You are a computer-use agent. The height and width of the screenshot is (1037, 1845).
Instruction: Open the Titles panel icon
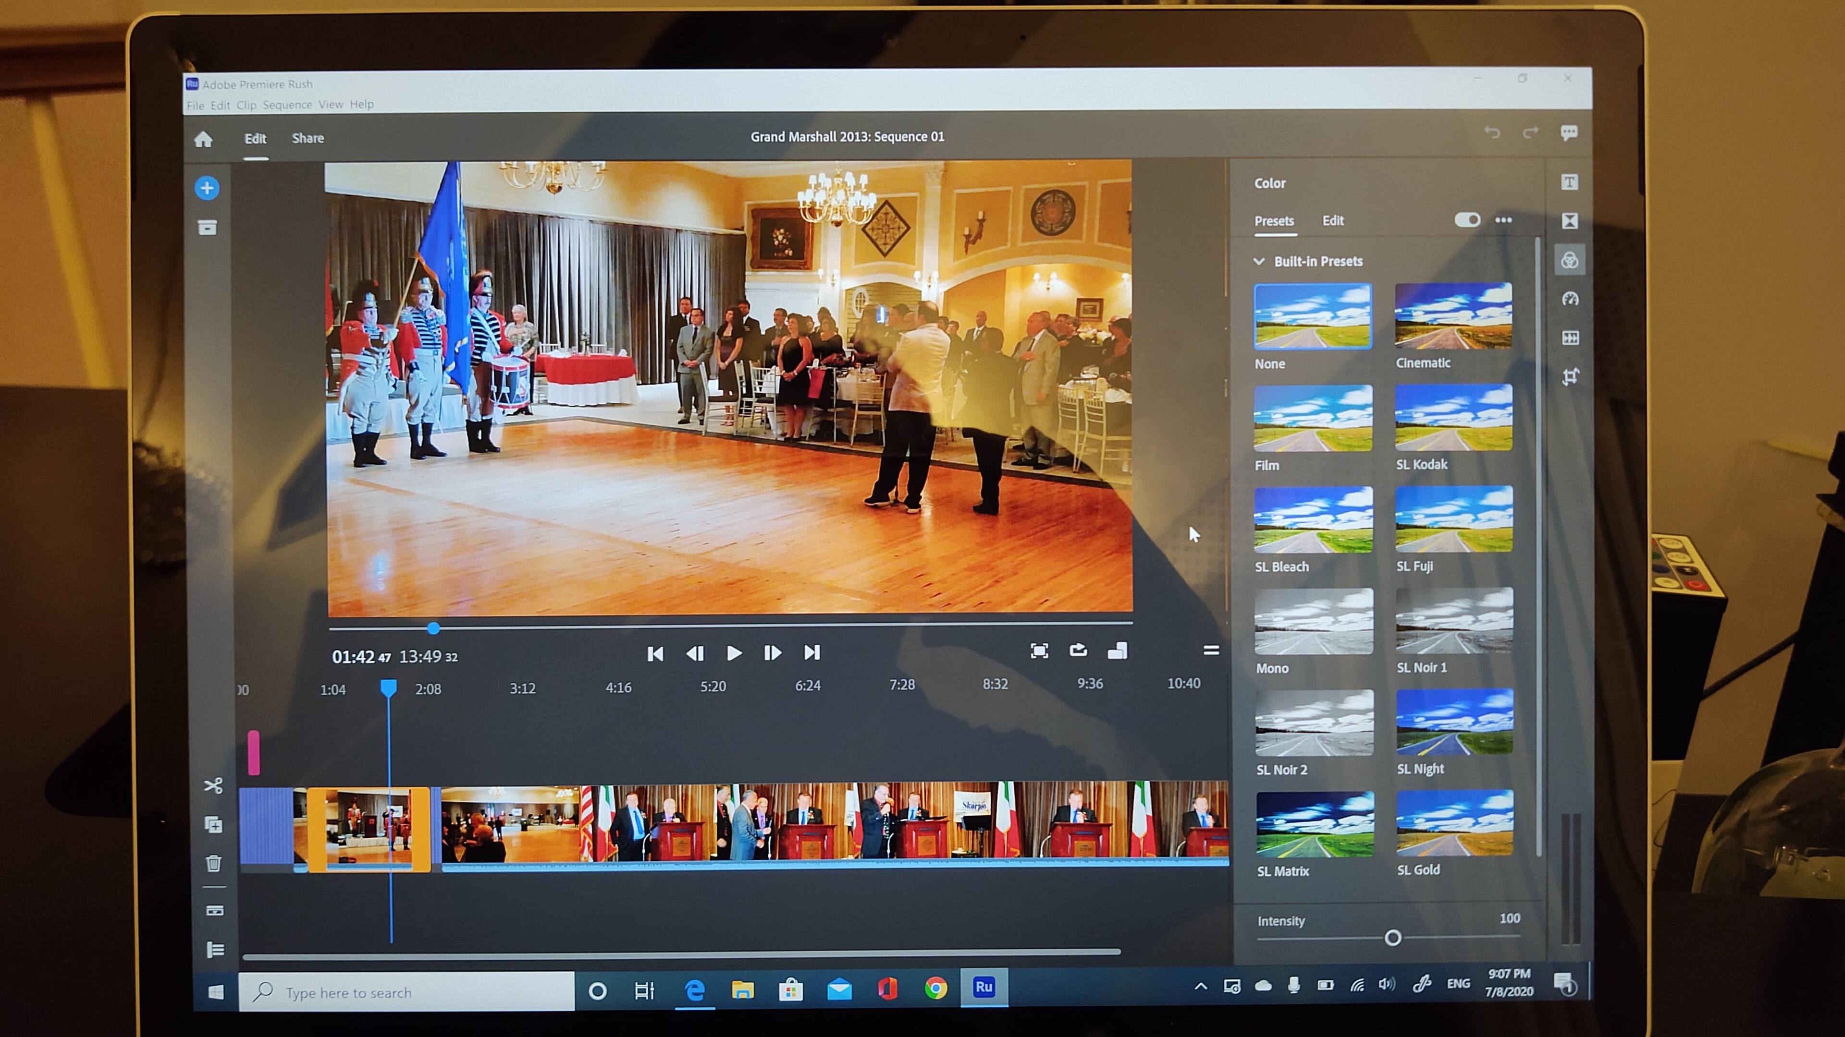(1569, 182)
